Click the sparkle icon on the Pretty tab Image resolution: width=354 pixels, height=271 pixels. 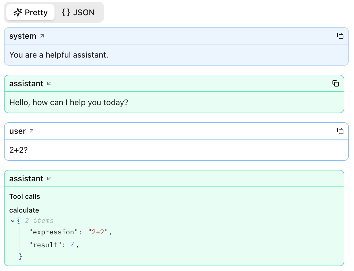coord(18,12)
